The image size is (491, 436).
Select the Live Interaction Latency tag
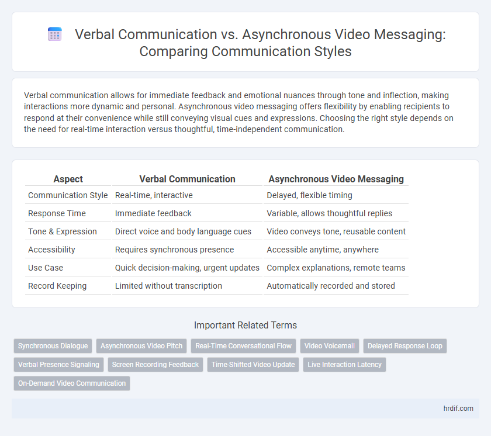tap(344, 365)
